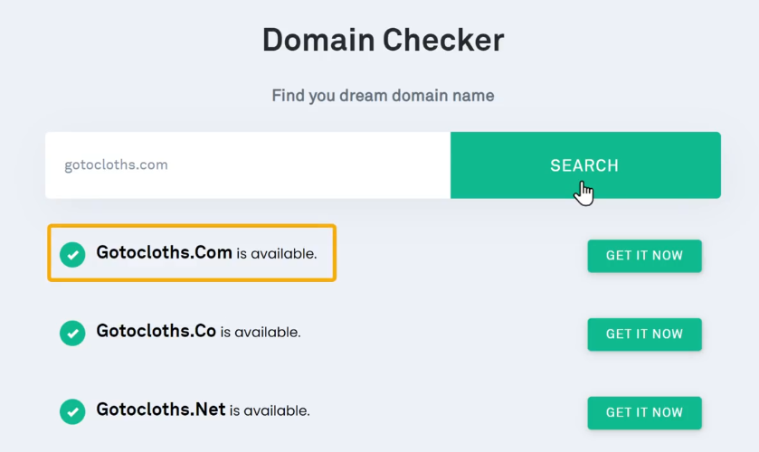Image resolution: width=759 pixels, height=452 pixels.
Task: Click 'is available' after Gotocloths.Com
Action: (277, 254)
